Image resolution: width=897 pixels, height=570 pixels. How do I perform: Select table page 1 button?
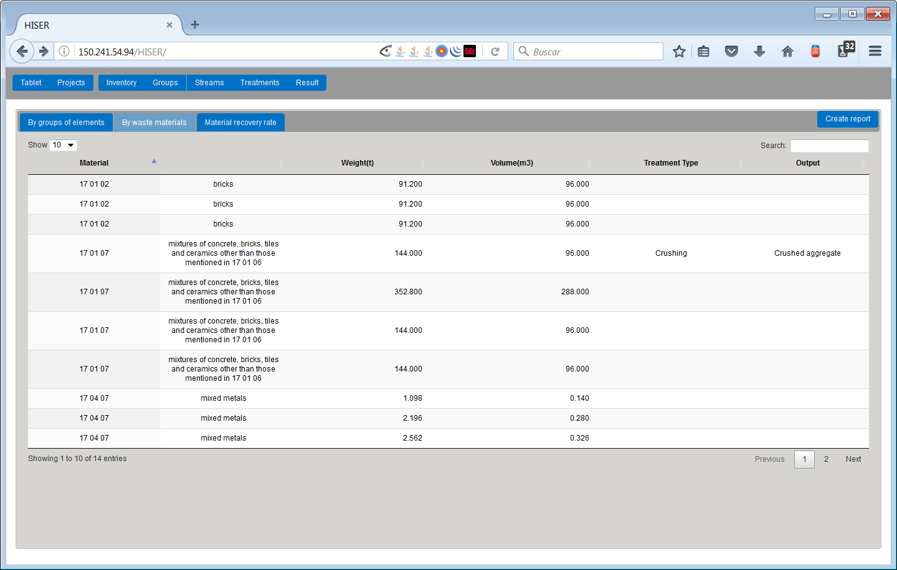(804, 459)
